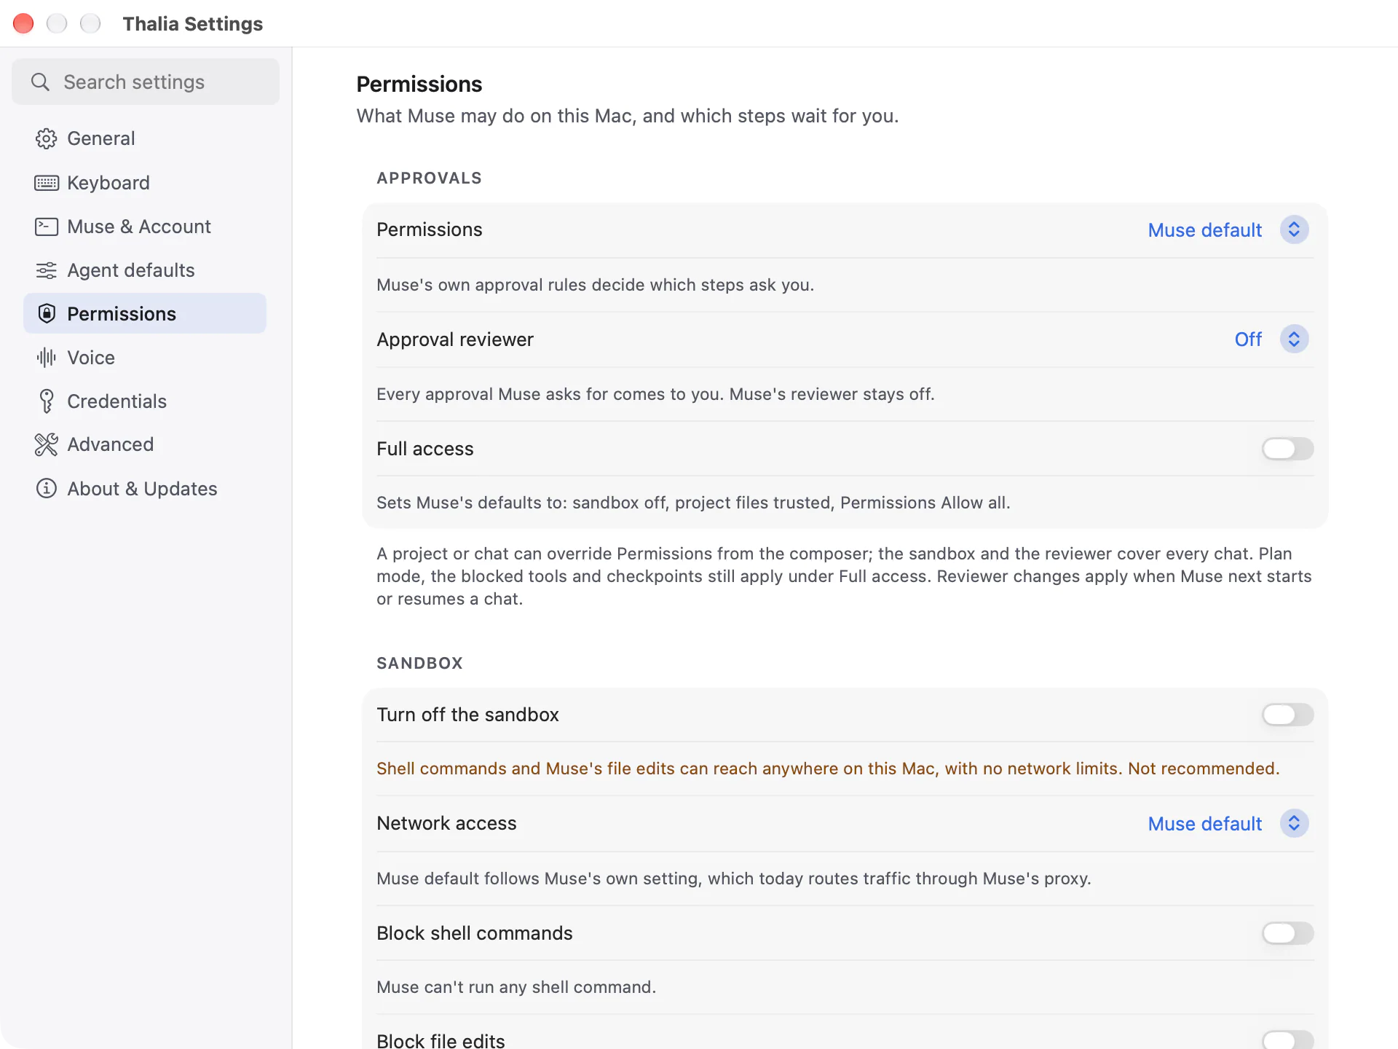Click the Voice waveform icon
Image resolution: width=1398 pixels, height=1049 pixels.
tap(46, 358)
